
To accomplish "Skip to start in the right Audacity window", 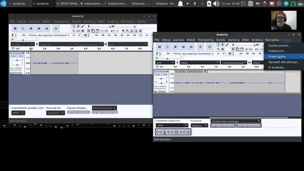I will coord(183,47).
